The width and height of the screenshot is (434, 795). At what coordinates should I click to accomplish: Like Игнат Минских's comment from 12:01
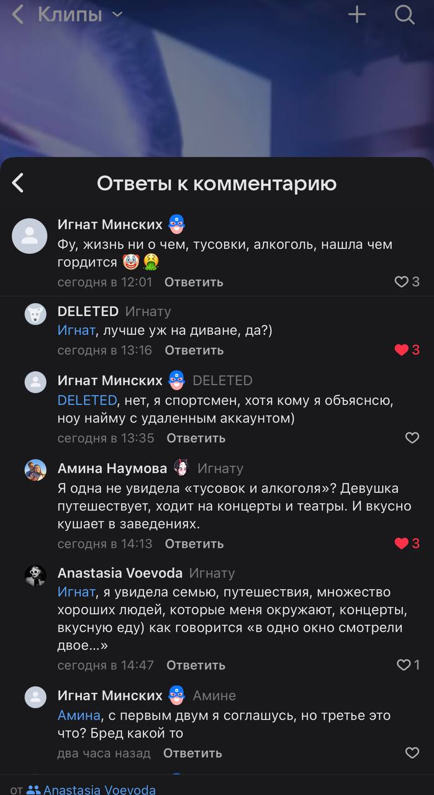click(x=402, y=282)
